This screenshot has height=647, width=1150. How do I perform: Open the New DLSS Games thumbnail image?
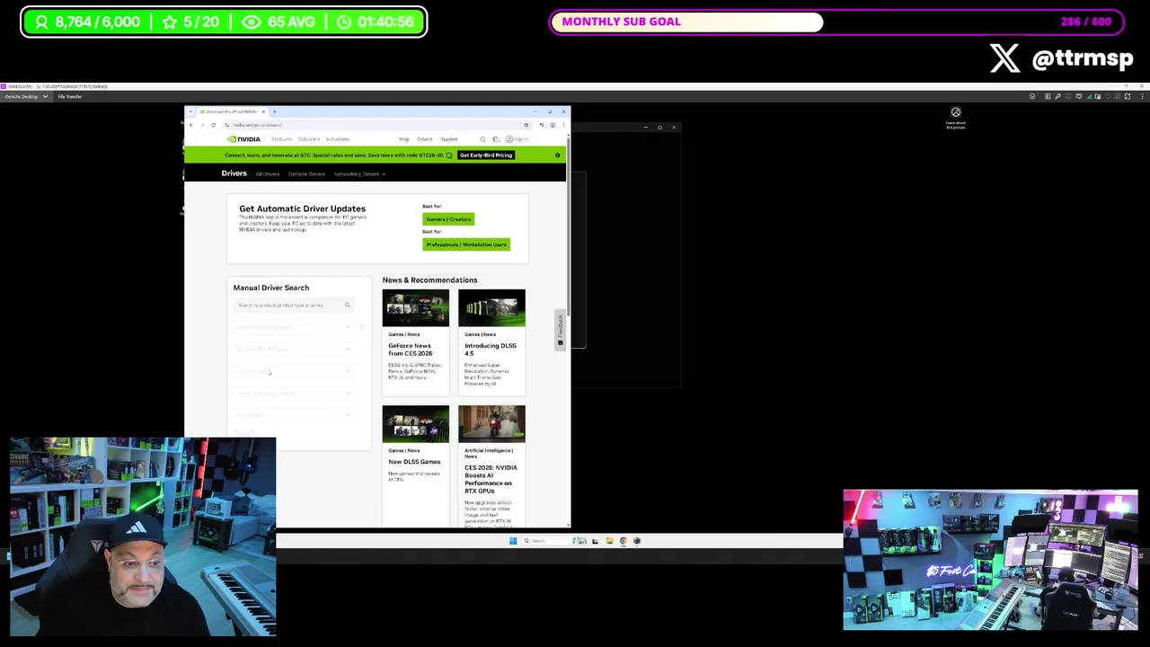[x=416, y=424]
